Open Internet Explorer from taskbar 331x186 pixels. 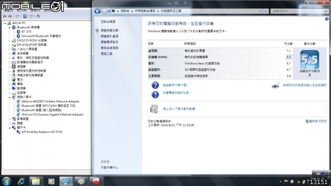pyautogui.click(x=21, y=181)
